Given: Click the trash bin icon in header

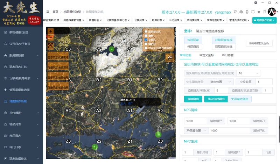Looking at the screenshot, I should click(247, 12).
